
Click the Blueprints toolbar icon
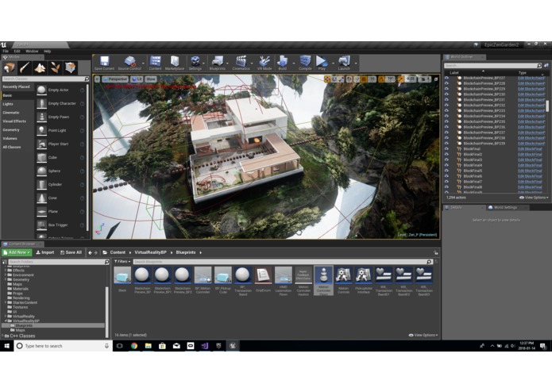pos(217,63)
